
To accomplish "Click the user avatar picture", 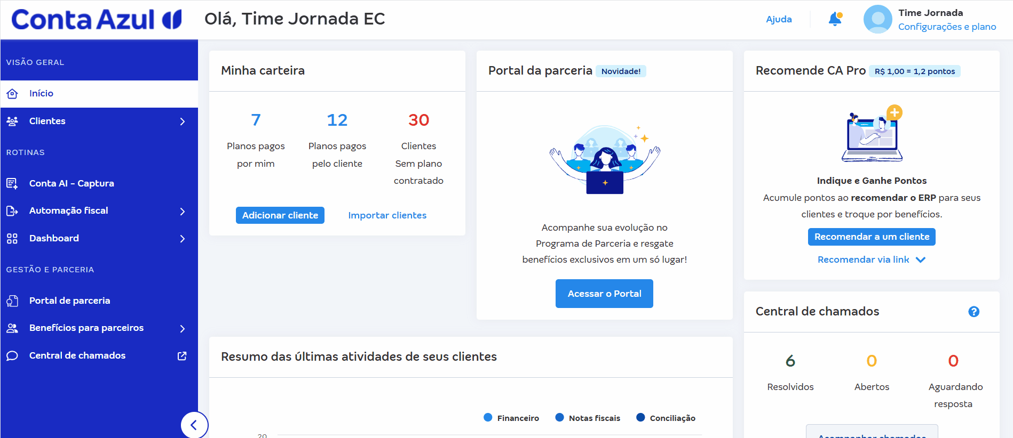I will point(877,19).
